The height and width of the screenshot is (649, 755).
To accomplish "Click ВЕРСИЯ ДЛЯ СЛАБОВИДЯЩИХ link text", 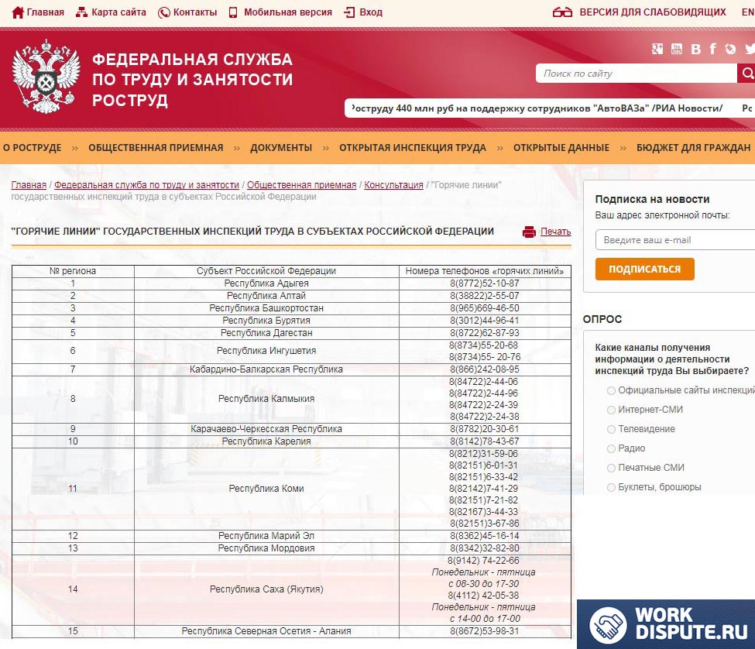I will (x=653, y=12).
